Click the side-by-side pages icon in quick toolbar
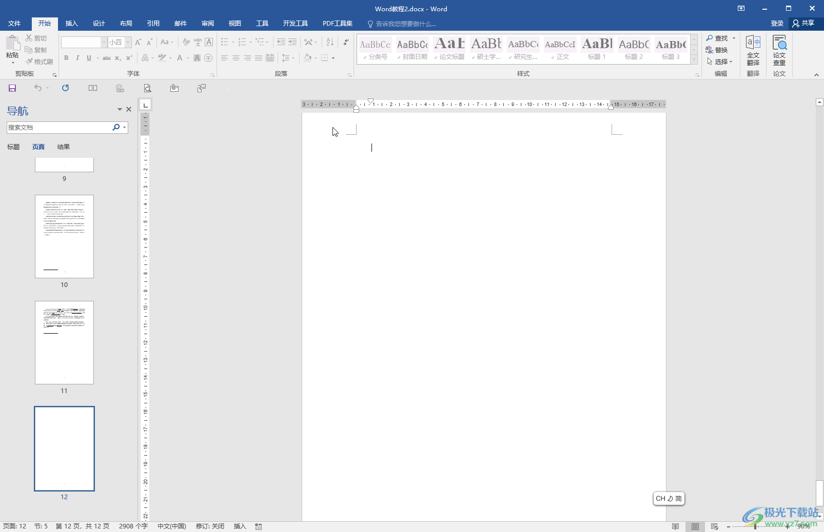The width and height of the screenshot is (824, 532). pos(93,88)
